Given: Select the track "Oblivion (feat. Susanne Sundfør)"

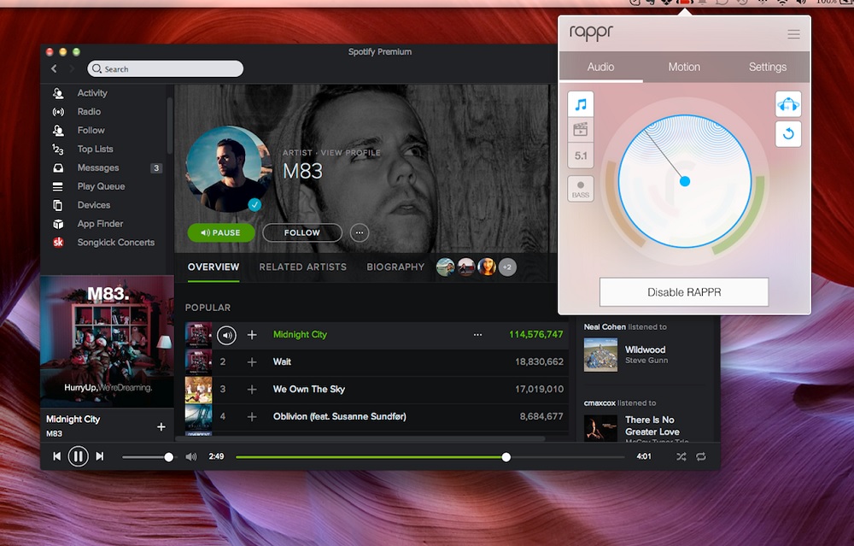Looking at the screenshot, I should tap(340, 417).
